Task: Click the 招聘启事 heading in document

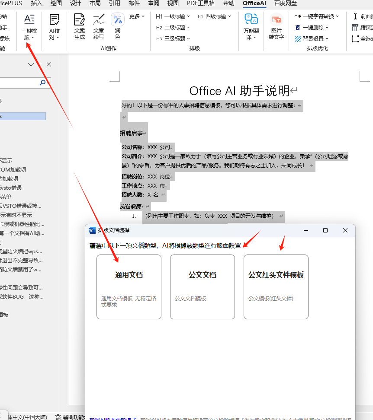Action: point(131,133)
